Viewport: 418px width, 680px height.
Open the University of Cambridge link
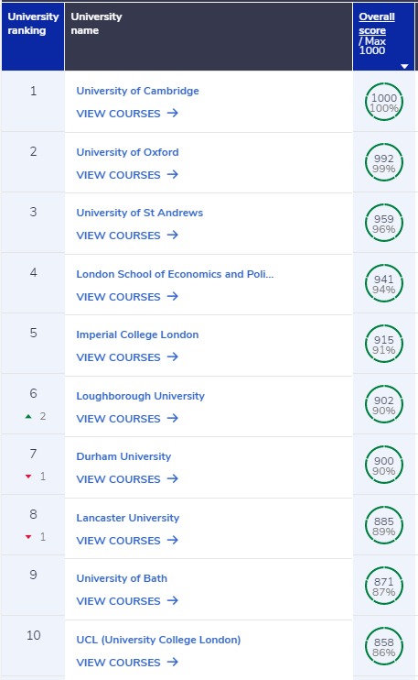[x=137, y=91]
